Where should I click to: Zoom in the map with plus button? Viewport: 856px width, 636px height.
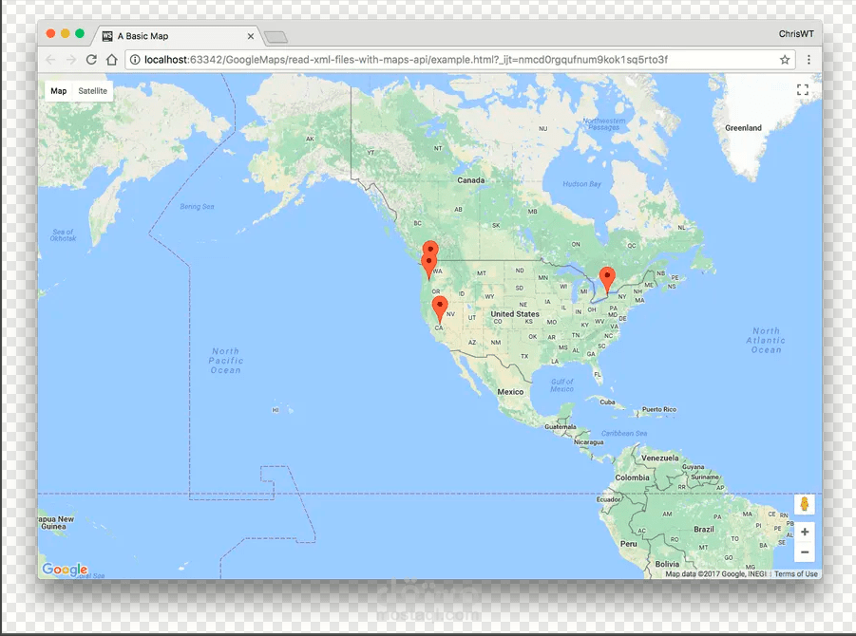click(x=804, y=532)
